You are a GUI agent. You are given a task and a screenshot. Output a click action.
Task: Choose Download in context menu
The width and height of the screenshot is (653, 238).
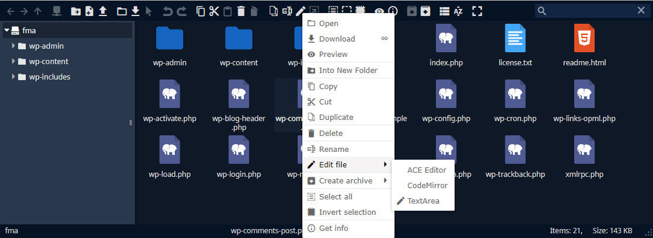[348, 39]
